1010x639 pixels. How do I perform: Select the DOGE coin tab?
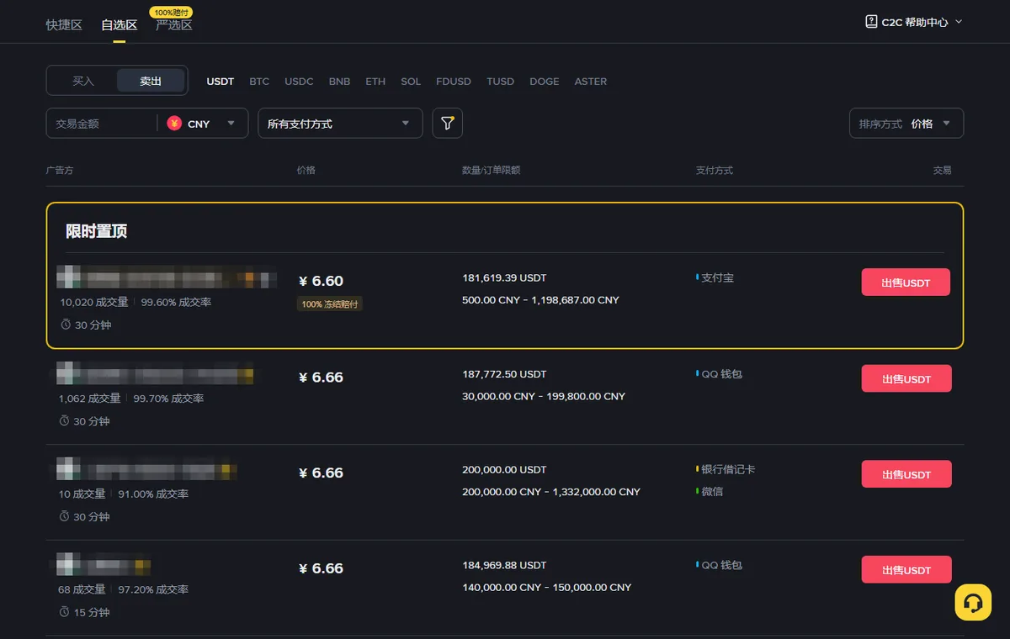coord(545,82)
